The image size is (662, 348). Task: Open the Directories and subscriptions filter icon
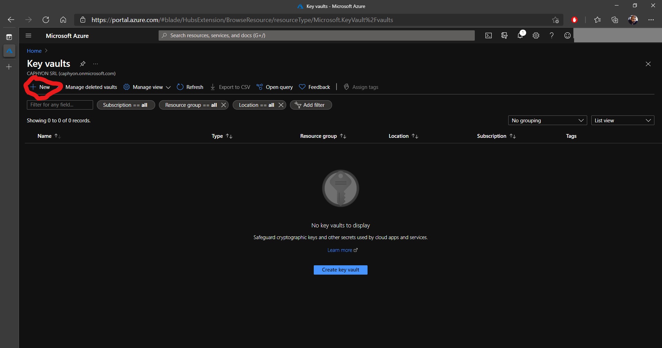point(504,35)
